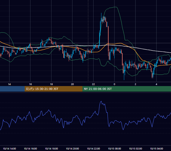
Task: Click hour label 0 on price chart axis
Action: coord(114,84)
